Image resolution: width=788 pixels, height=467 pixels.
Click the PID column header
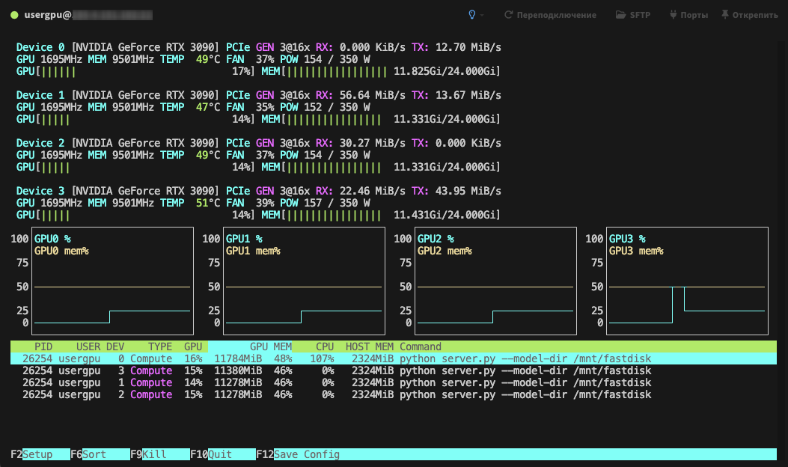click(43, 347)
